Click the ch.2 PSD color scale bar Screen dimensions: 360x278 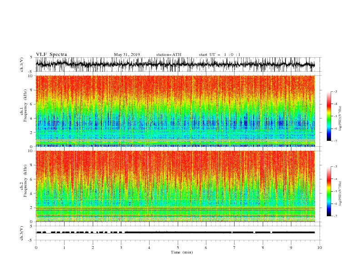(329, 191)
